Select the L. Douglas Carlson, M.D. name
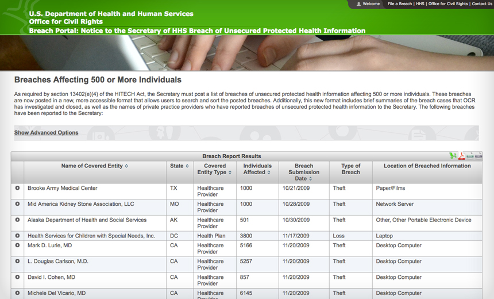 tap(58, 261)
